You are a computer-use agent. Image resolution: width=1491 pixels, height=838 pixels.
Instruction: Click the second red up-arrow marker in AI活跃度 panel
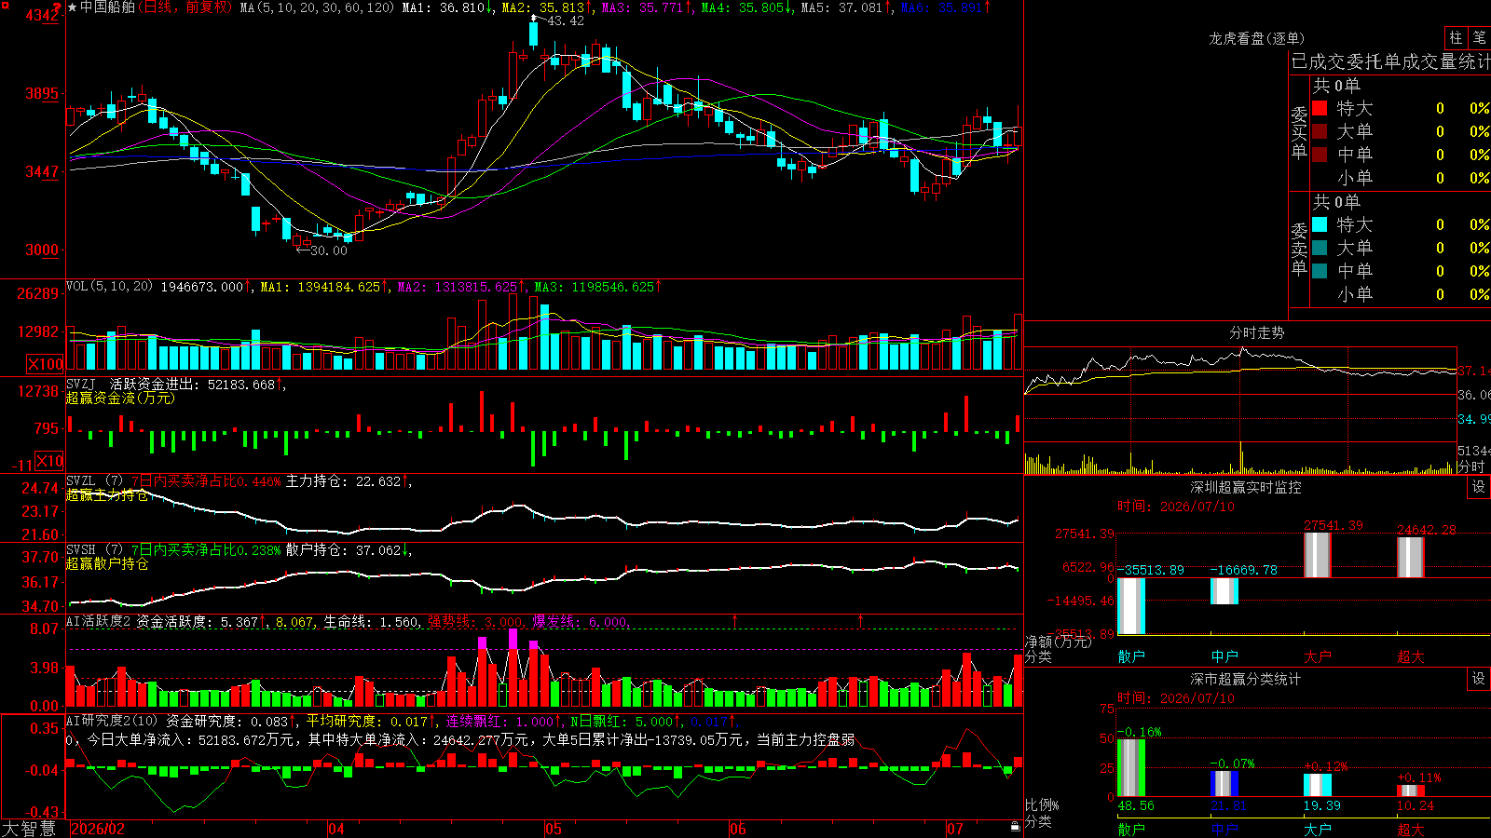(x=860, y=620)
